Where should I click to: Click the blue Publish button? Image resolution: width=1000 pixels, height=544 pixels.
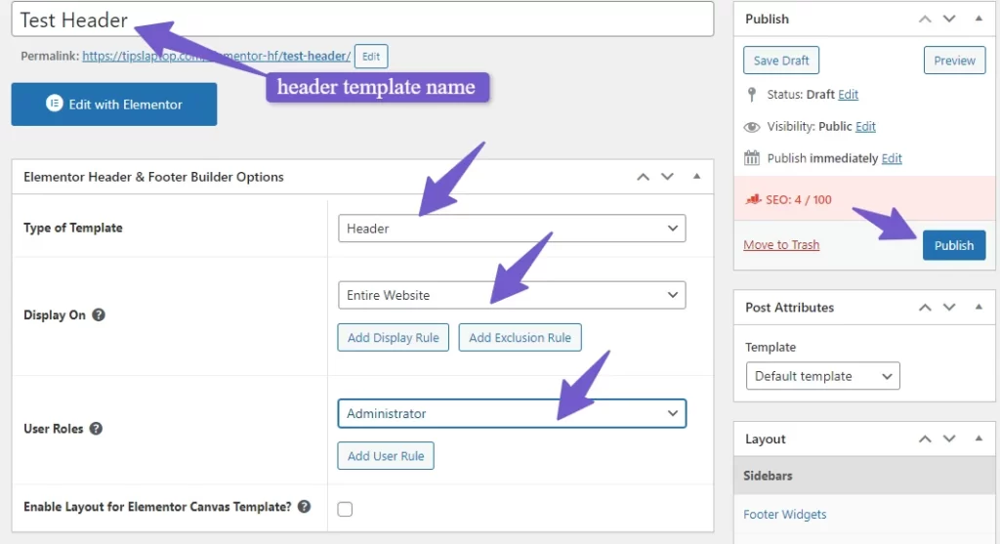(x=953, y=245)
